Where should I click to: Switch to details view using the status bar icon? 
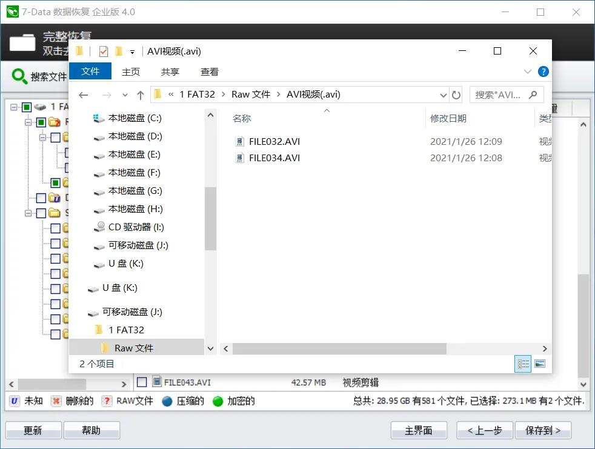[522, 364]
